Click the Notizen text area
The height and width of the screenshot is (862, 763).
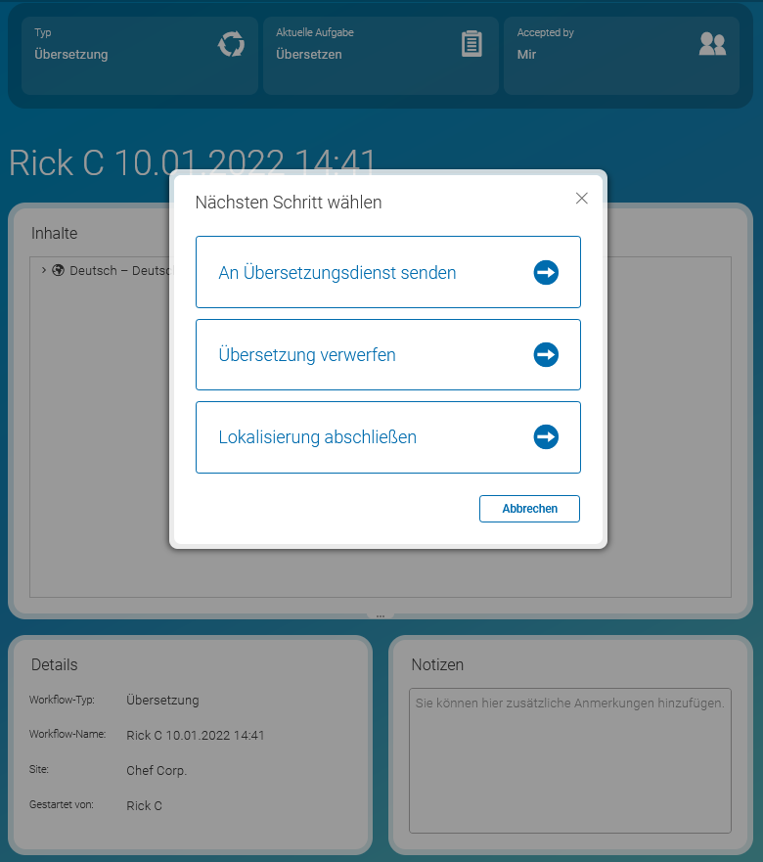click(x=570, y=760)
